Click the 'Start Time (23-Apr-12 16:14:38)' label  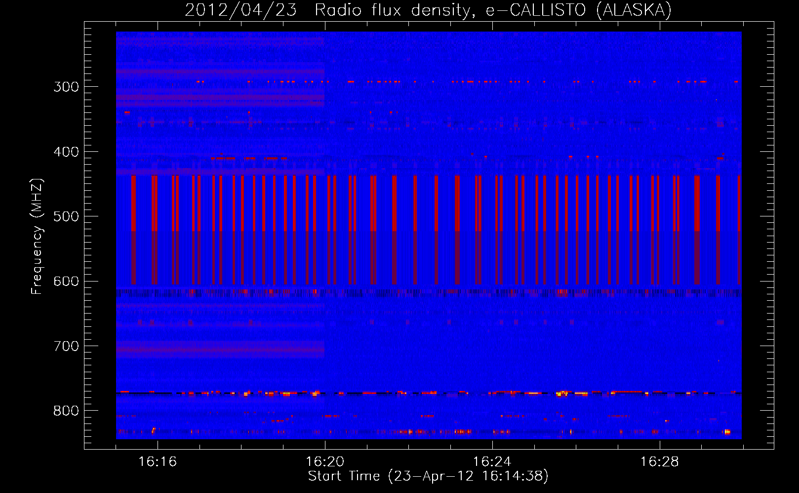[428, 476]
